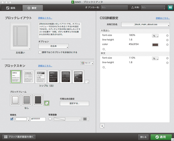Uncheck the 背景色 checkbox
174x141 pixels.
[x=12, y=119]
